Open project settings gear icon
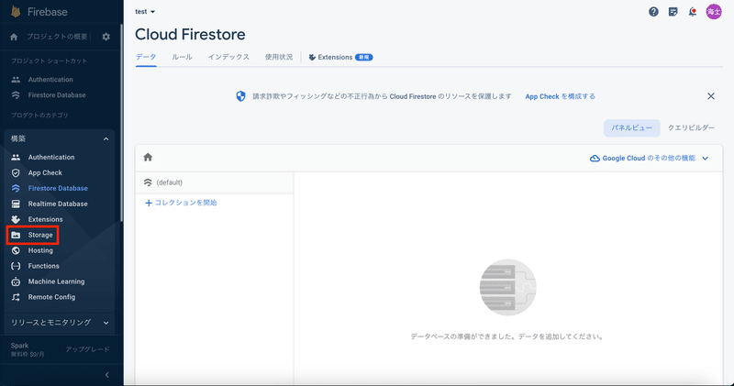 [106, 37]
